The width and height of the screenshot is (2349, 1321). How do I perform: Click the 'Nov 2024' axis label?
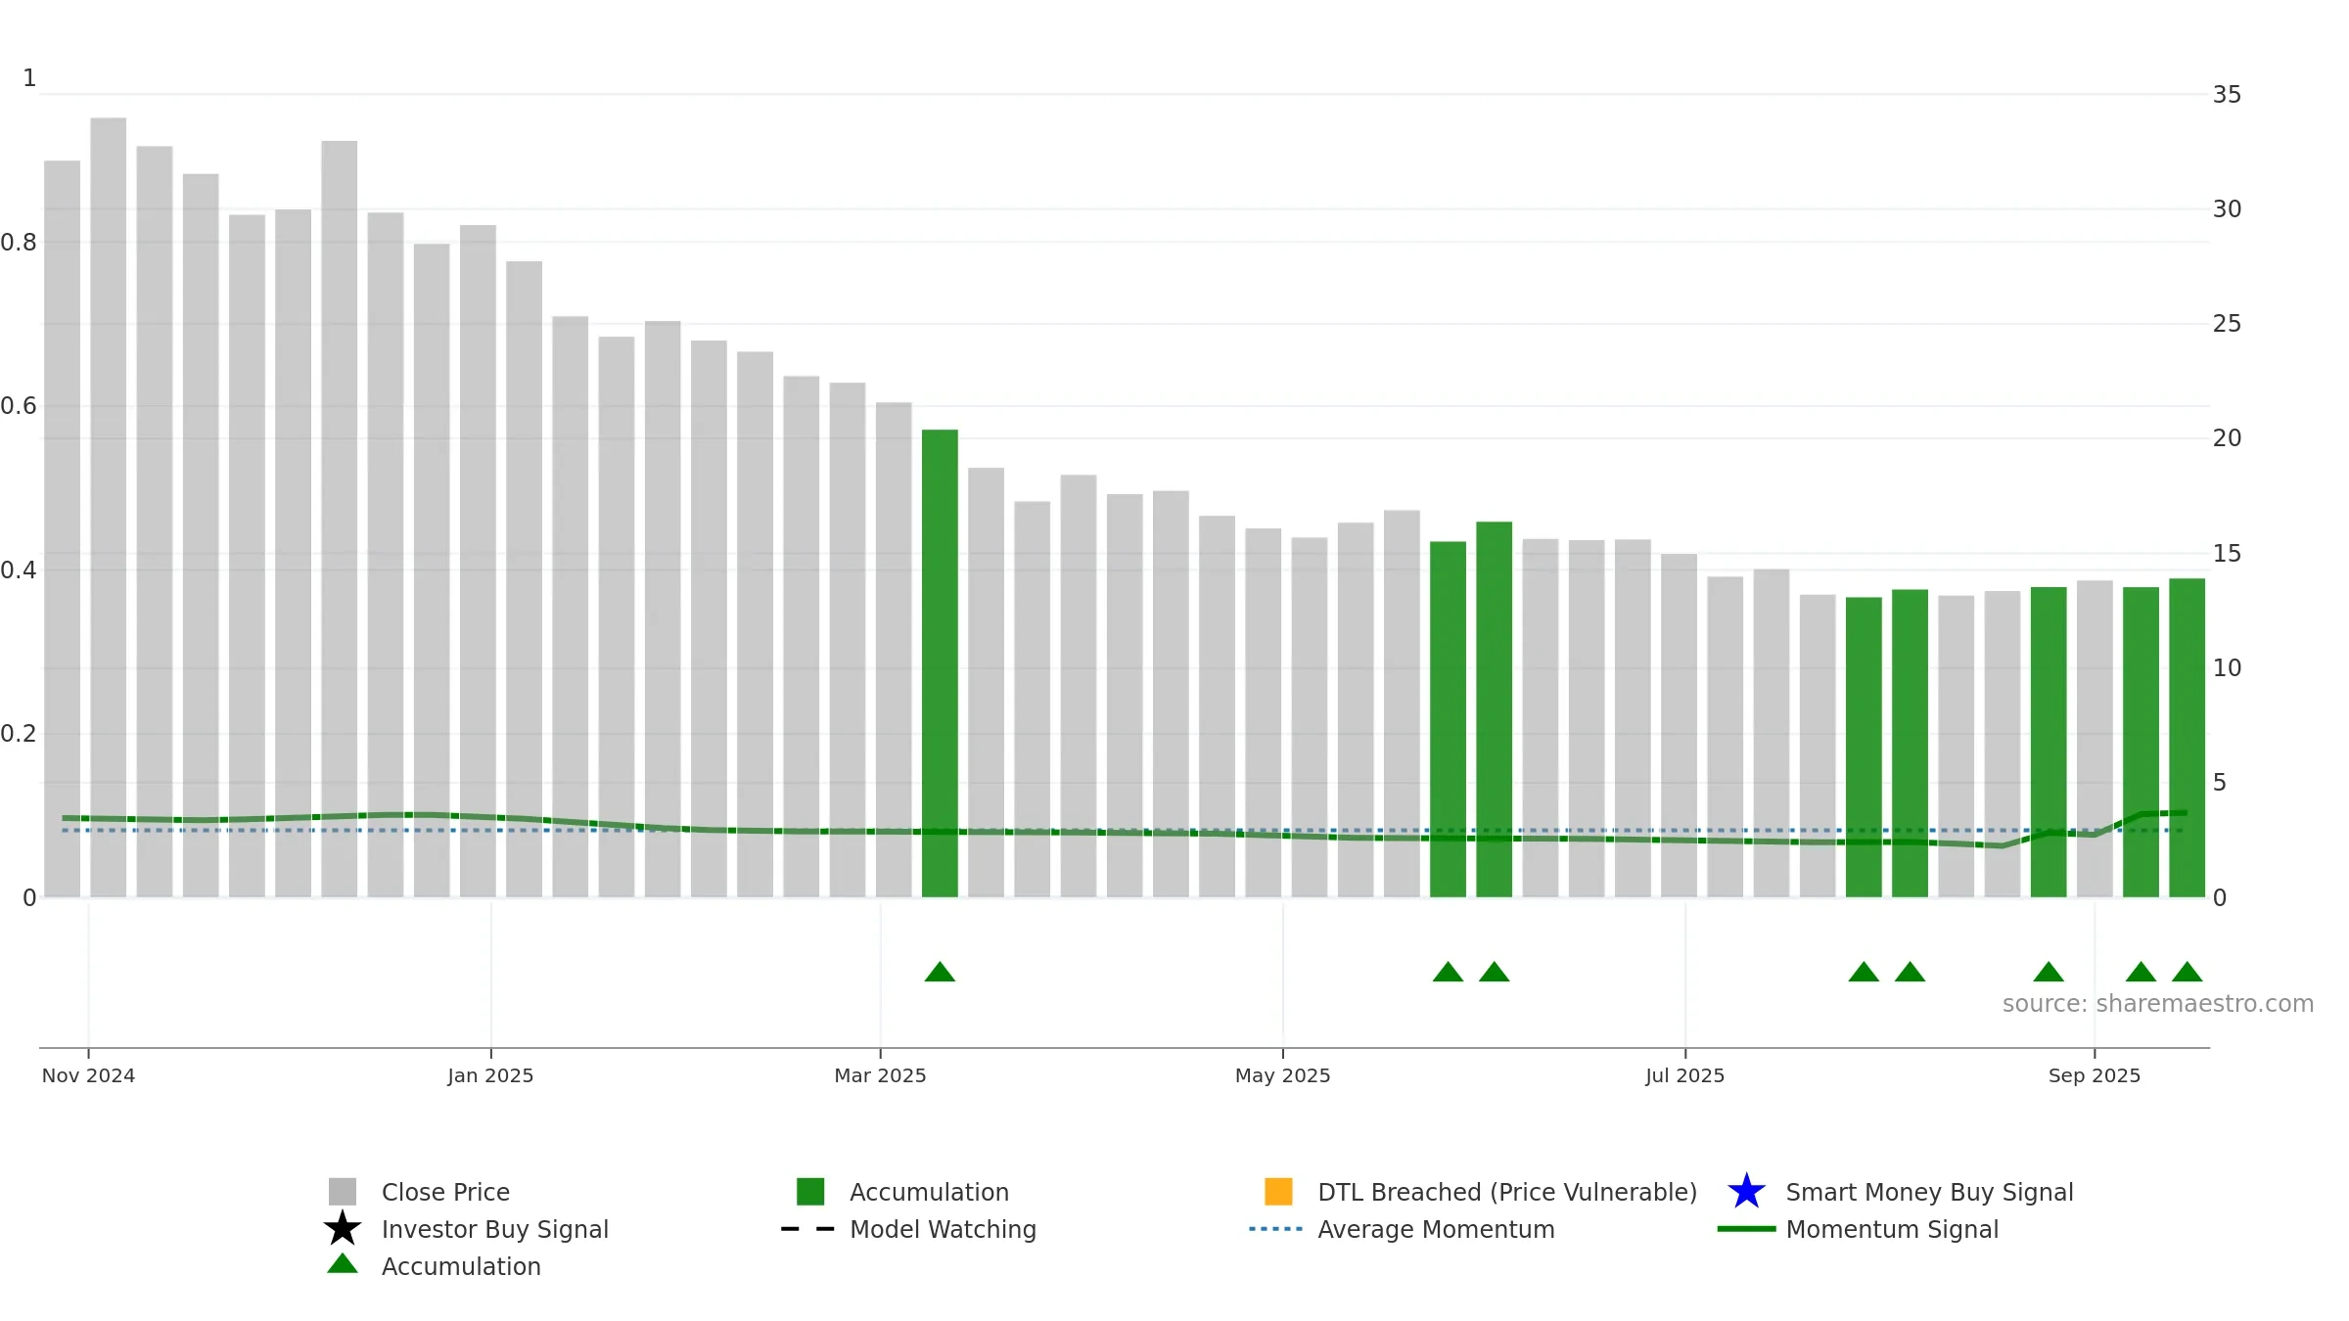(x=88, y=1075)
